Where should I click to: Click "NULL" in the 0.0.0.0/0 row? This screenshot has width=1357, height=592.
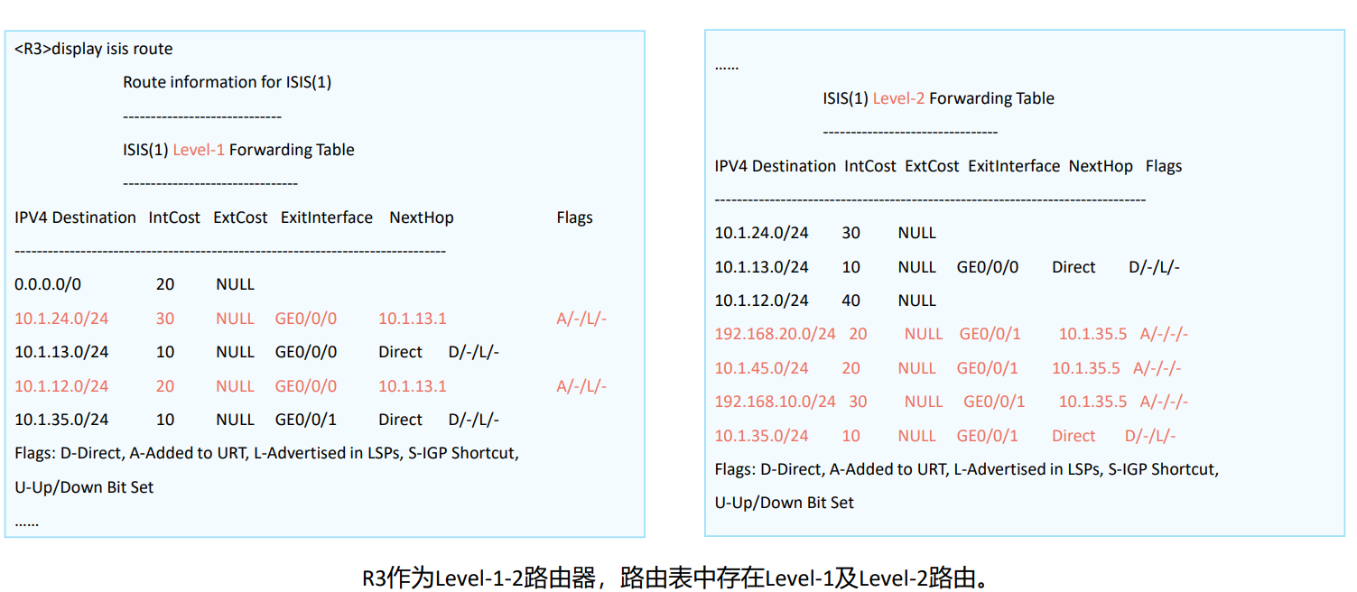pyautogui.click(x=236, y=284)
